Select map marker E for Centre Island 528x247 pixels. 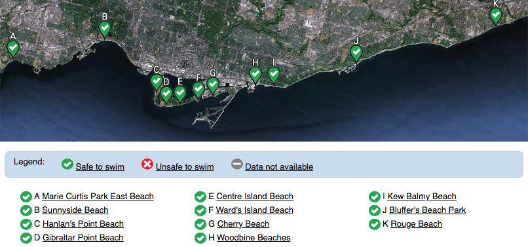(x=180, y=94)
